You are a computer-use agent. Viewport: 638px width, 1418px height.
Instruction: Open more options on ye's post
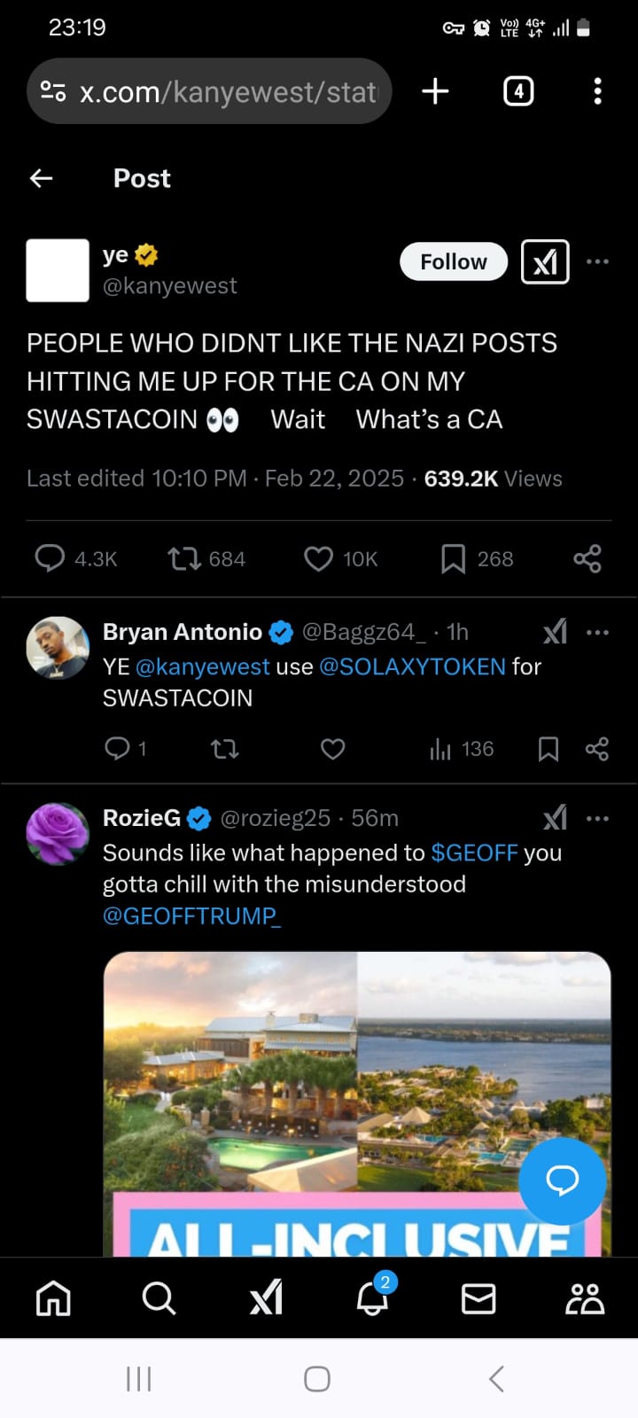(598, 261)
